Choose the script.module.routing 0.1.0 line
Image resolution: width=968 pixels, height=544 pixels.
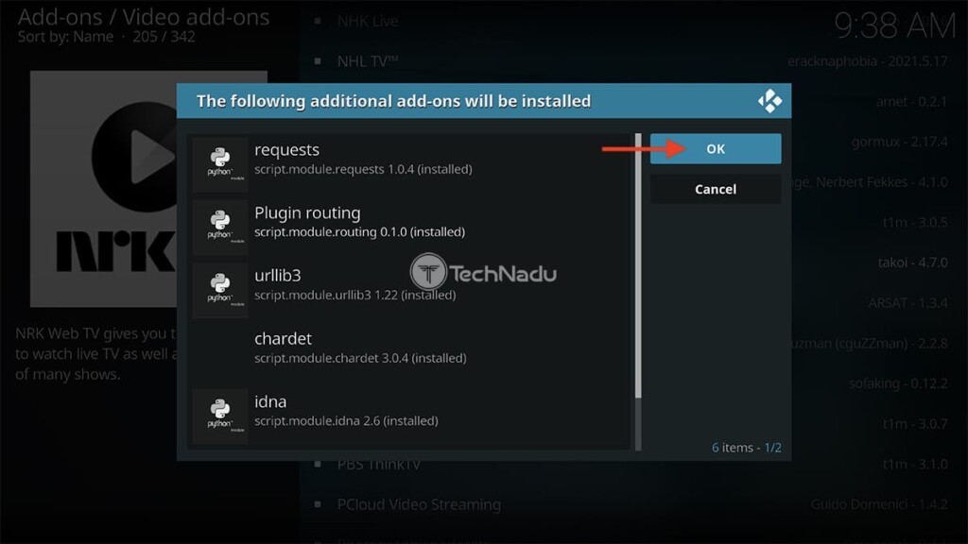360,232
